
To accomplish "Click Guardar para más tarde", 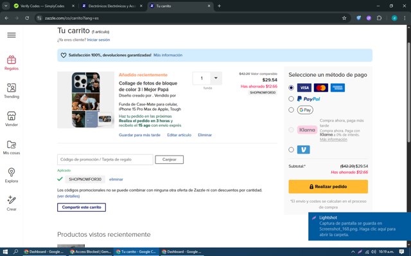I will [x=139, y=135].
